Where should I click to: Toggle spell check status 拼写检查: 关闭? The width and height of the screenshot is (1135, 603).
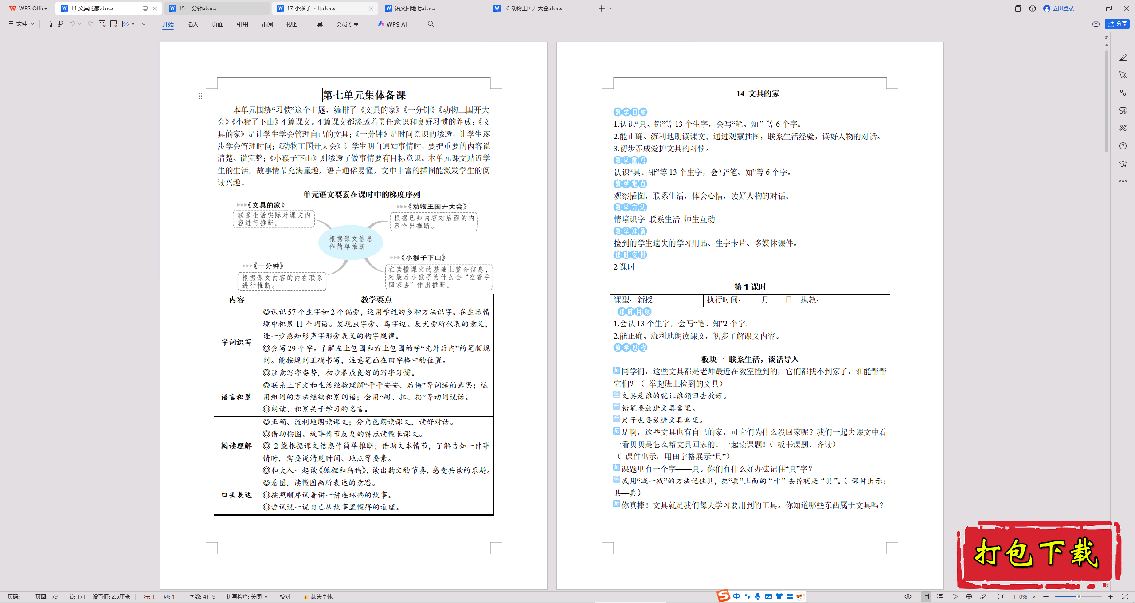pos(247,597)
